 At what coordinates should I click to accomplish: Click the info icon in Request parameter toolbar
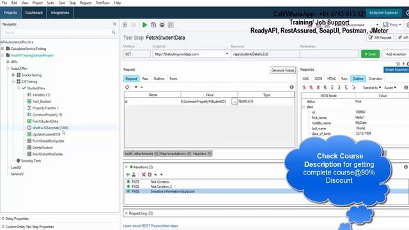pyautogui.click(x=291, y=88)
